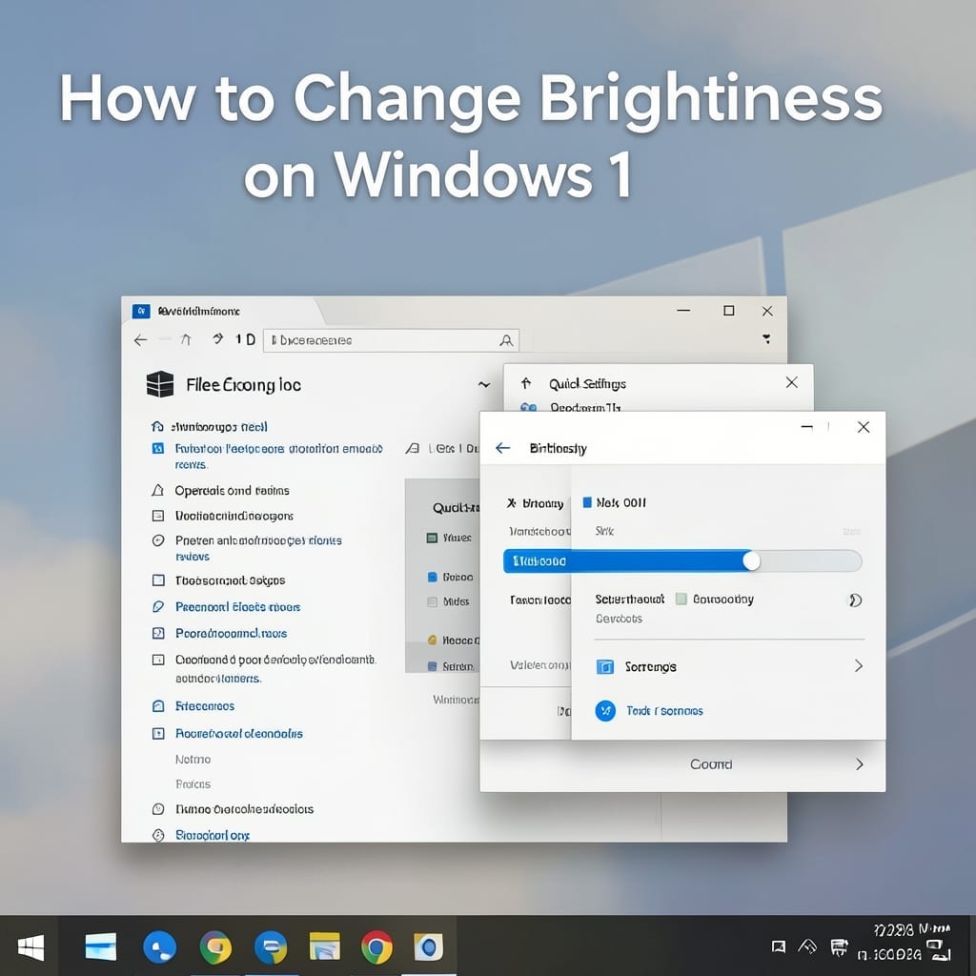Click the printer-like tray icon
Screen dimensions: 976x976
[839, 947]
